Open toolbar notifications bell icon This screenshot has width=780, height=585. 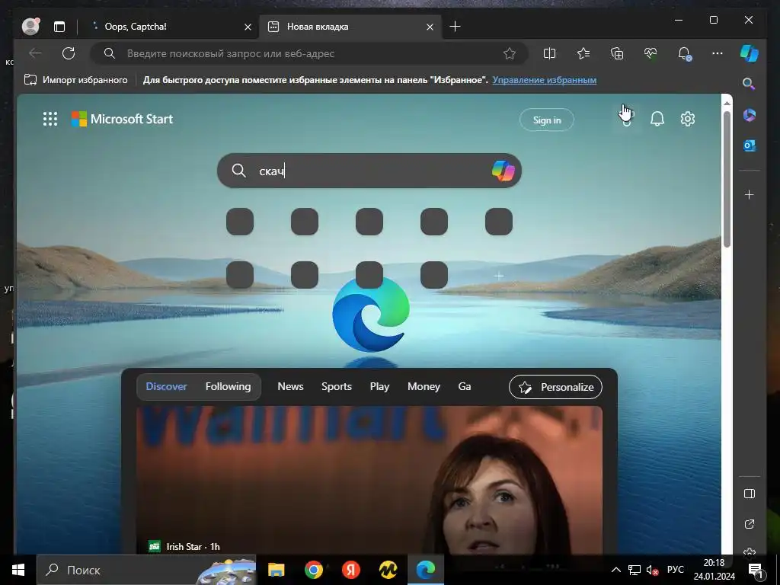[x=685, y=53]
